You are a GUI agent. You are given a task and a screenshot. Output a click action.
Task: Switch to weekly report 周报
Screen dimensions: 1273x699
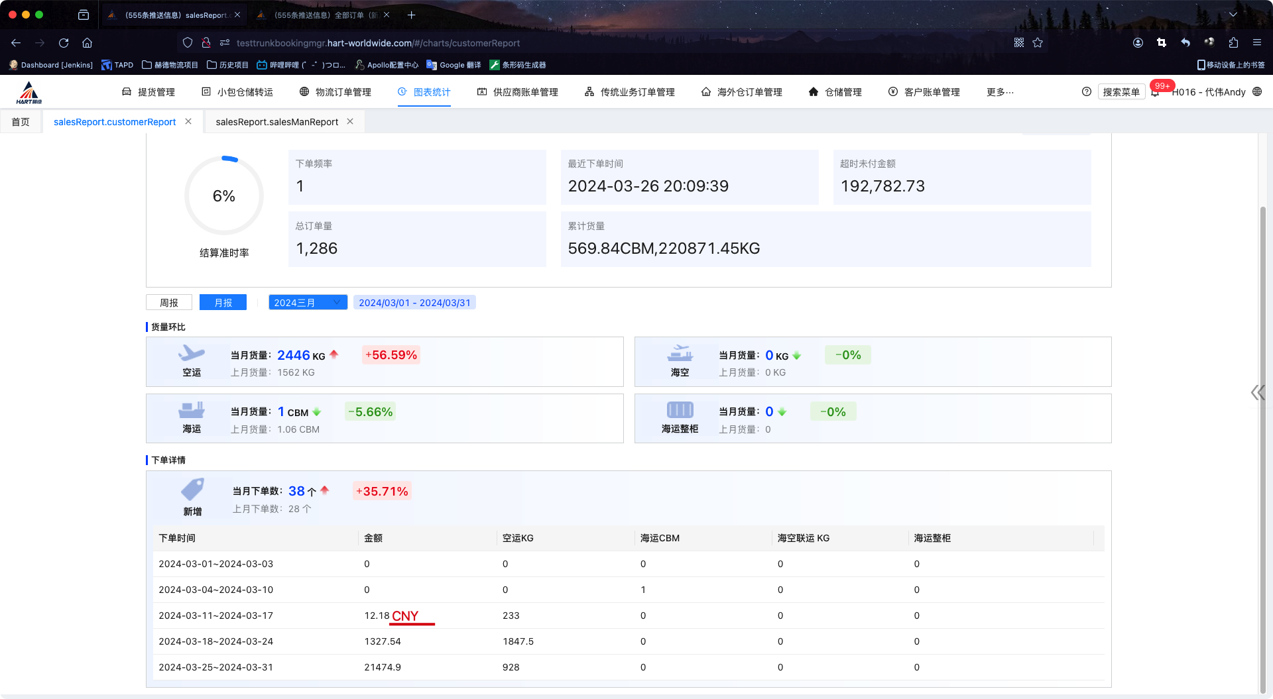169,303
